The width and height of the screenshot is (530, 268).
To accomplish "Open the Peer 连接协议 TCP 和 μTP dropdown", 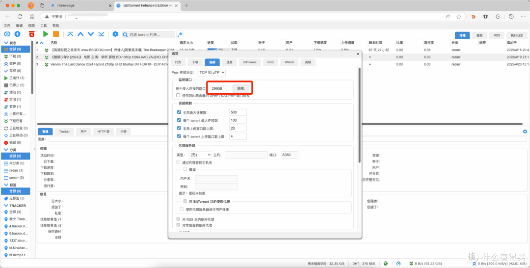I will 211,72.
